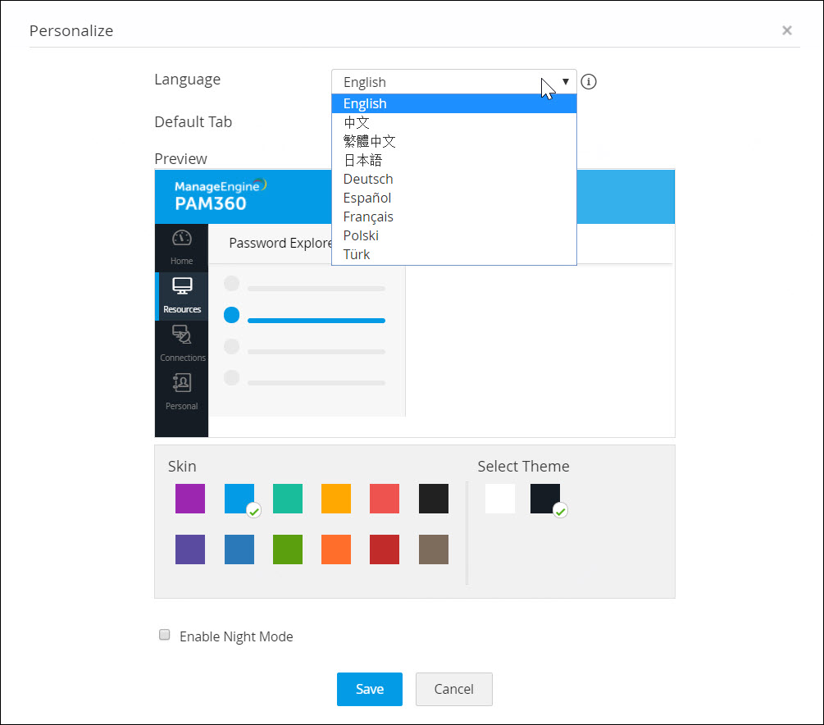Select 中文 in the language list
824x725 pixels.
(x=454, y=122)
